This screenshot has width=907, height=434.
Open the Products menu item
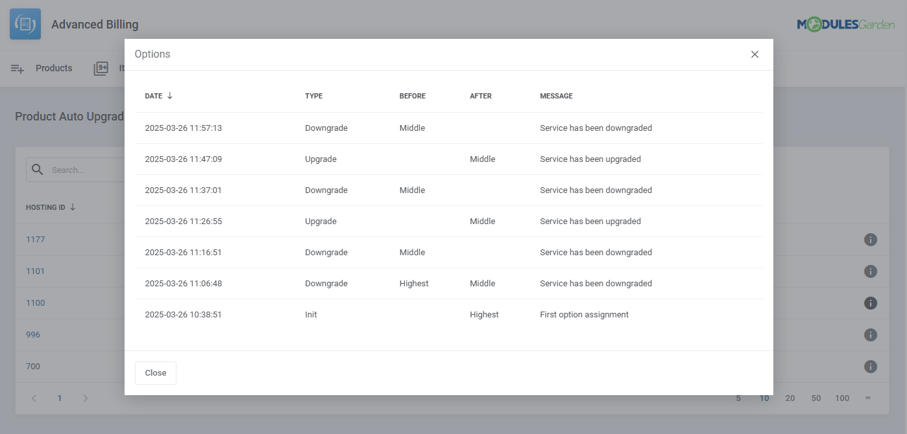tap(54, 68)
